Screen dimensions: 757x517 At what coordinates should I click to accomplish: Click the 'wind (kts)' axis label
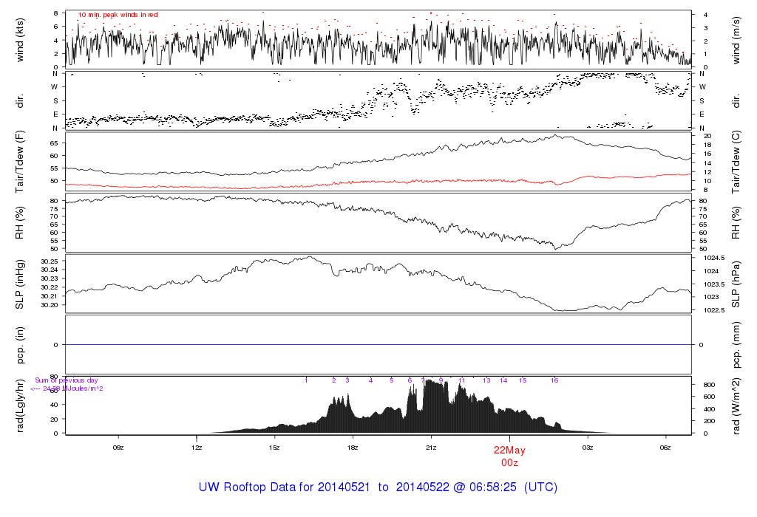pos(20,41)
